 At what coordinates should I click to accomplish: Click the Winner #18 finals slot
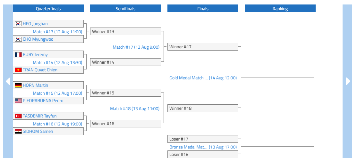point(203,108)
